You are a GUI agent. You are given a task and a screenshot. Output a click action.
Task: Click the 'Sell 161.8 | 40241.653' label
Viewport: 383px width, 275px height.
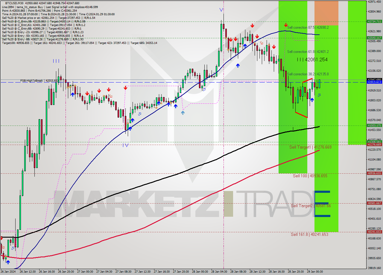309,234
